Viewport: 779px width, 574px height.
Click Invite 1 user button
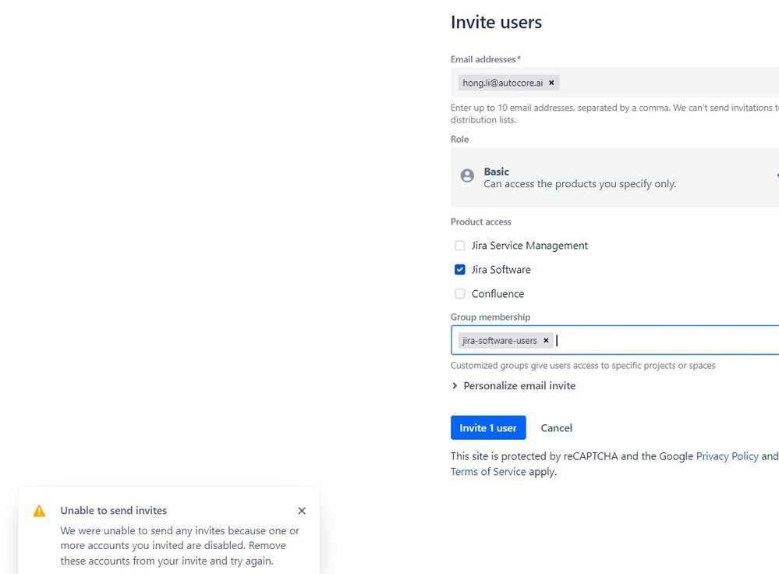click(x=488, y=427)
